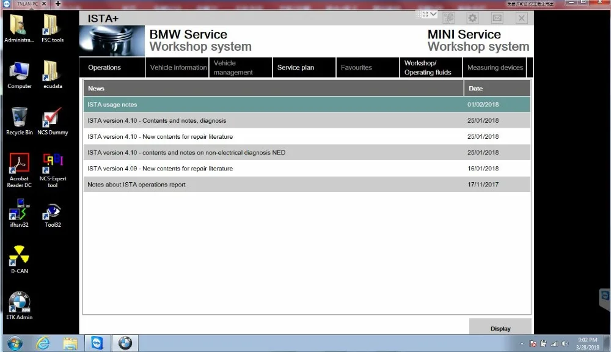
Task: Show hidden system tray icons arrow
Action: pos(522,344)
